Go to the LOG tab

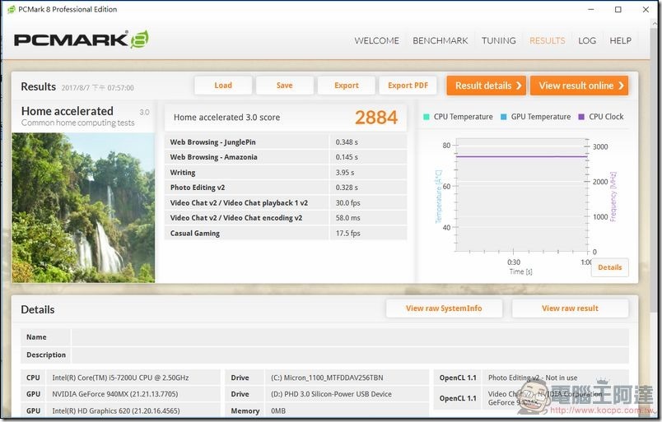(x=587, y=40)
